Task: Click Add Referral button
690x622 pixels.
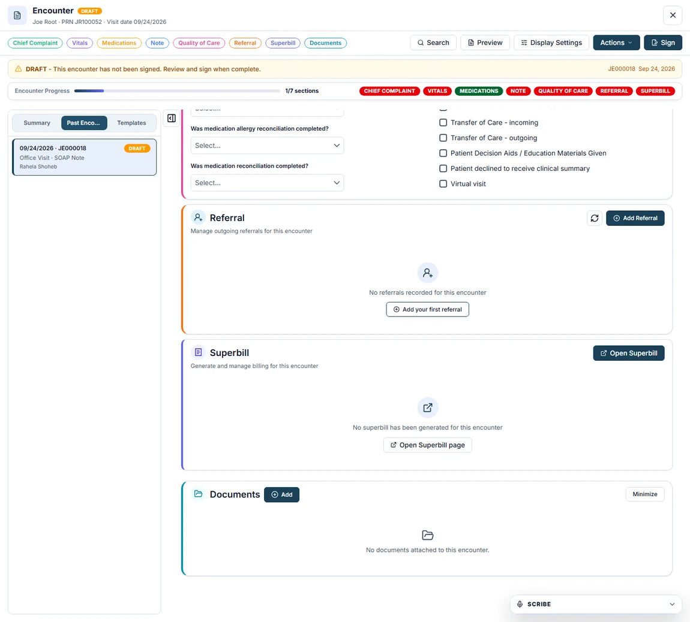Action: pos(635,218)
